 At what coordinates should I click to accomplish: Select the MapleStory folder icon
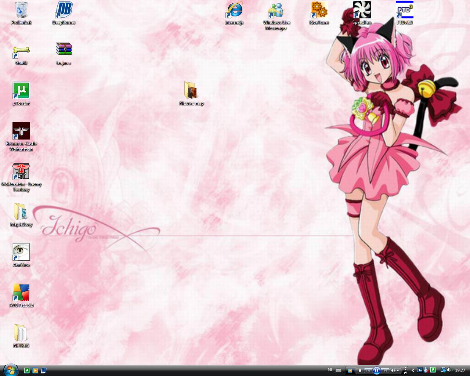pyautogui.click(x=21, y=215)
